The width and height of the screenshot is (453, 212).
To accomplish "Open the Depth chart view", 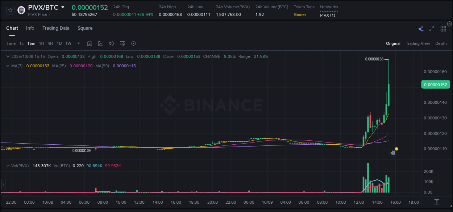I will pyautogui.click(x=441, y=43).
